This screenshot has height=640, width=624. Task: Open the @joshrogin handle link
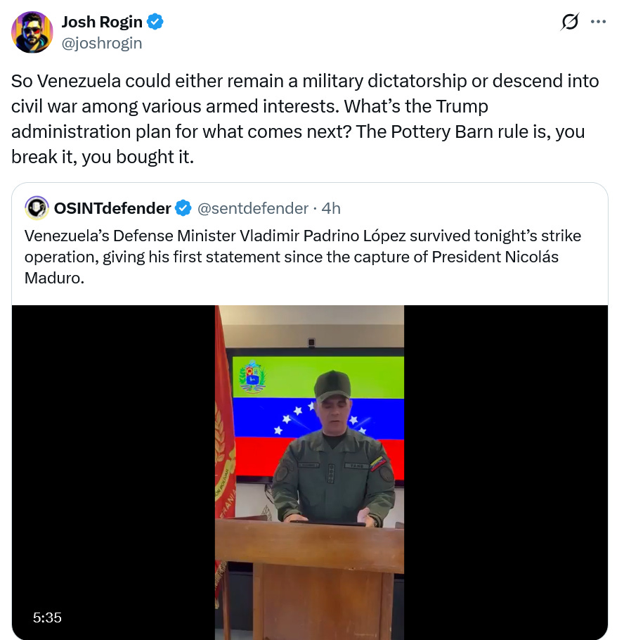[x=102, y=43]
